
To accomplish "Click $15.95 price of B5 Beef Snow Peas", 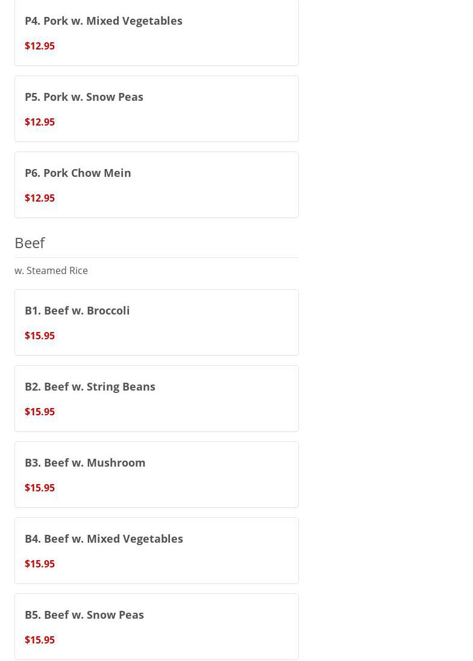I will click(x=40, y=640).
